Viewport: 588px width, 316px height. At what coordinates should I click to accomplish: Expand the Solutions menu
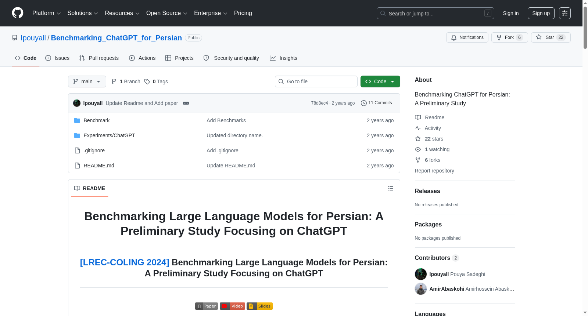click(x=83, y=13)
